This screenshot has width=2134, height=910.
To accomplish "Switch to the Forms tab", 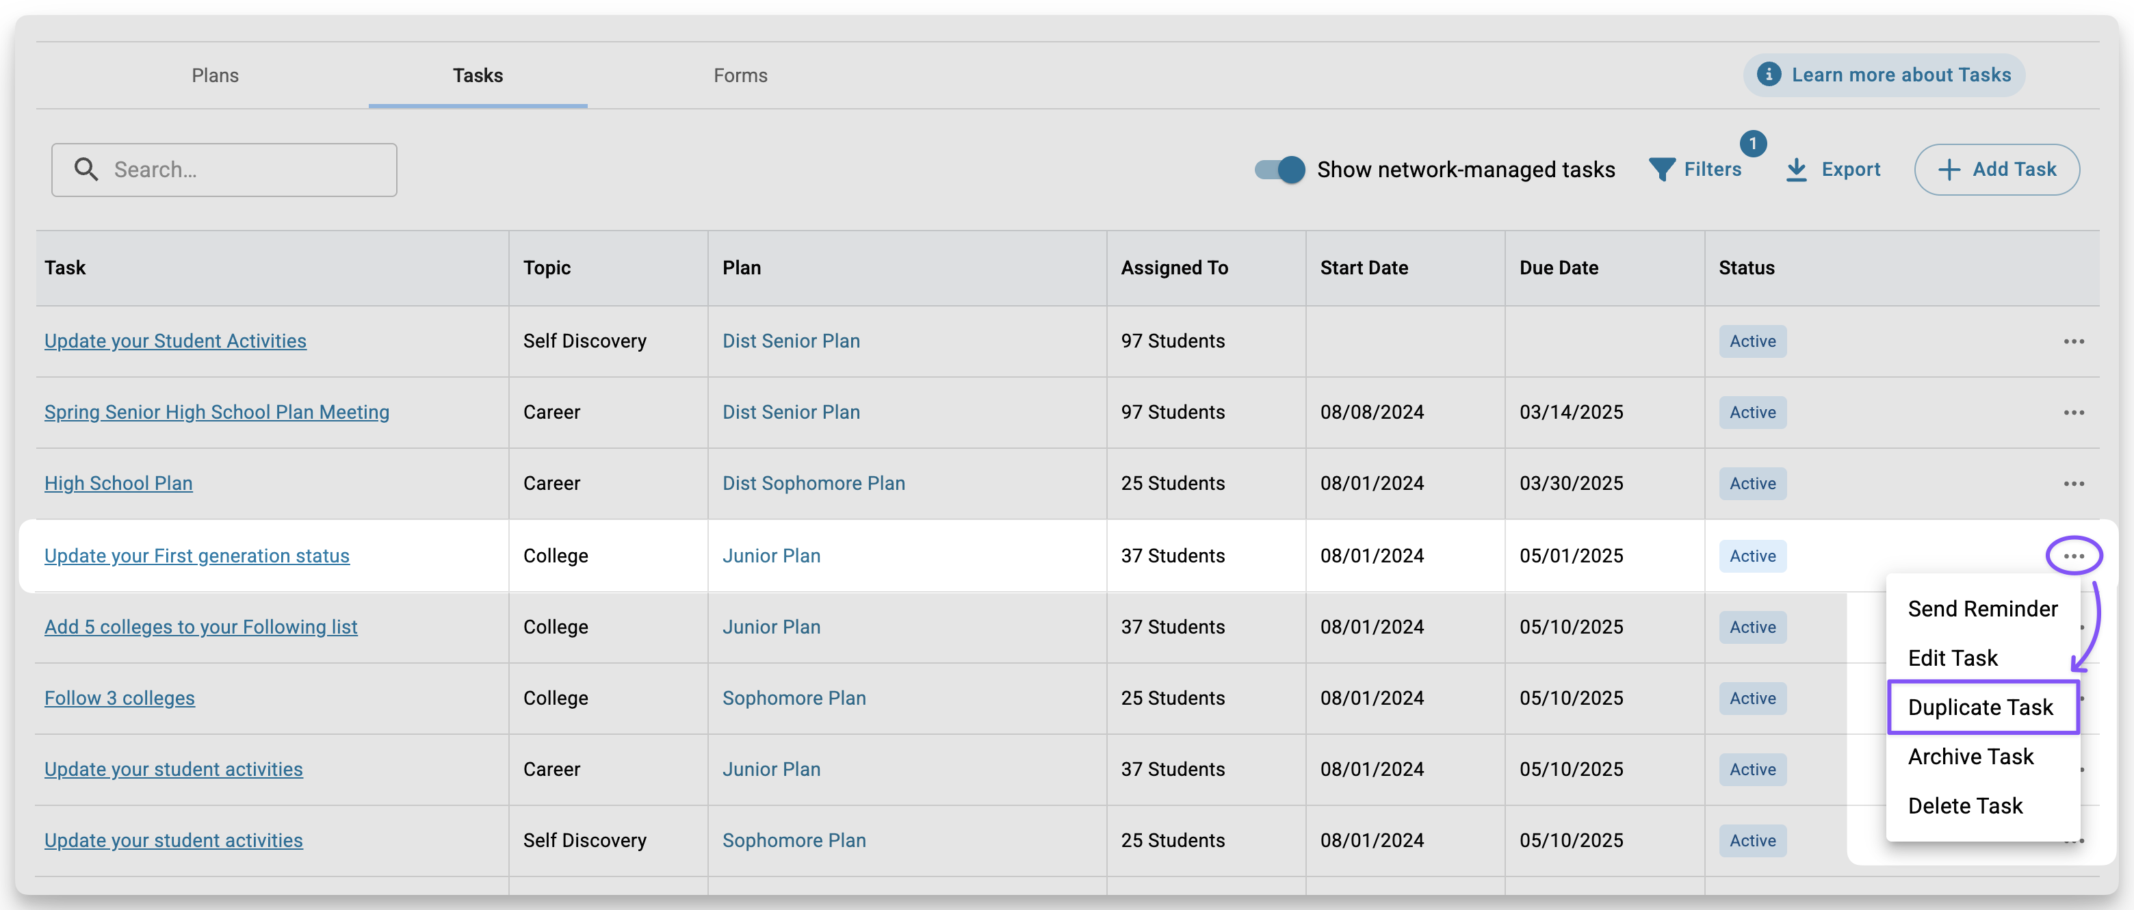I will pos(740,75).
